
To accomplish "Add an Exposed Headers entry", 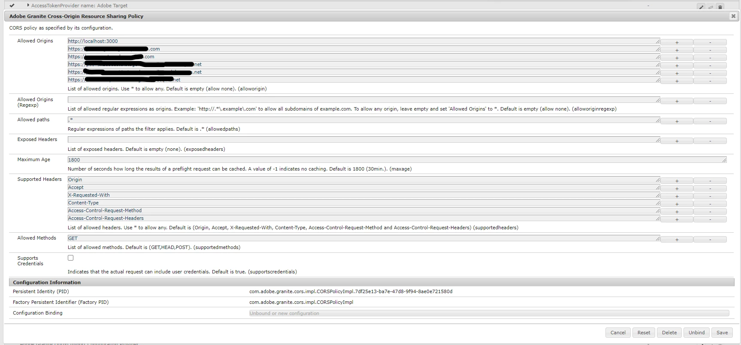I will coord(677,141).
